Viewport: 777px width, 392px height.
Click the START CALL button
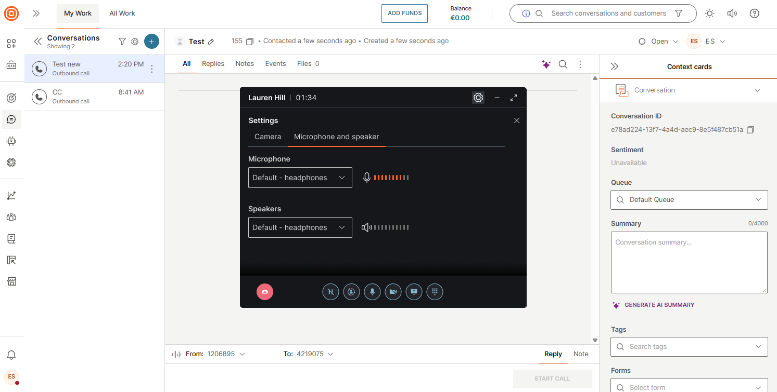point(552,379)
